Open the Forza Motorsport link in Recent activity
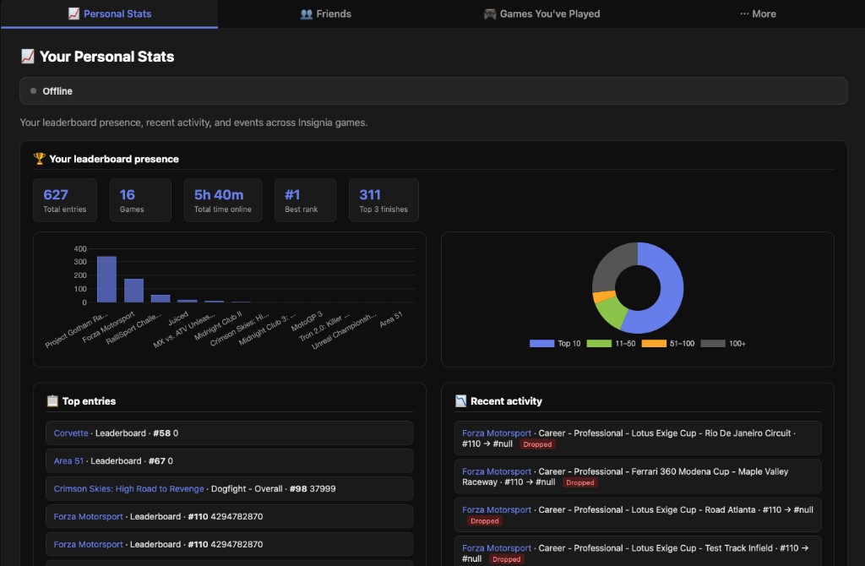 coord(496,433)
